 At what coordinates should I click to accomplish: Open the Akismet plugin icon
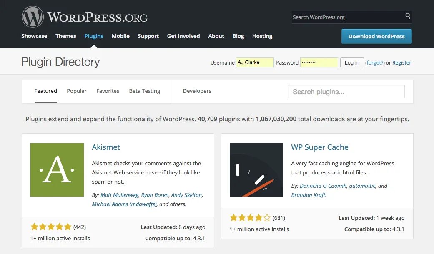(x=57, y=170)
